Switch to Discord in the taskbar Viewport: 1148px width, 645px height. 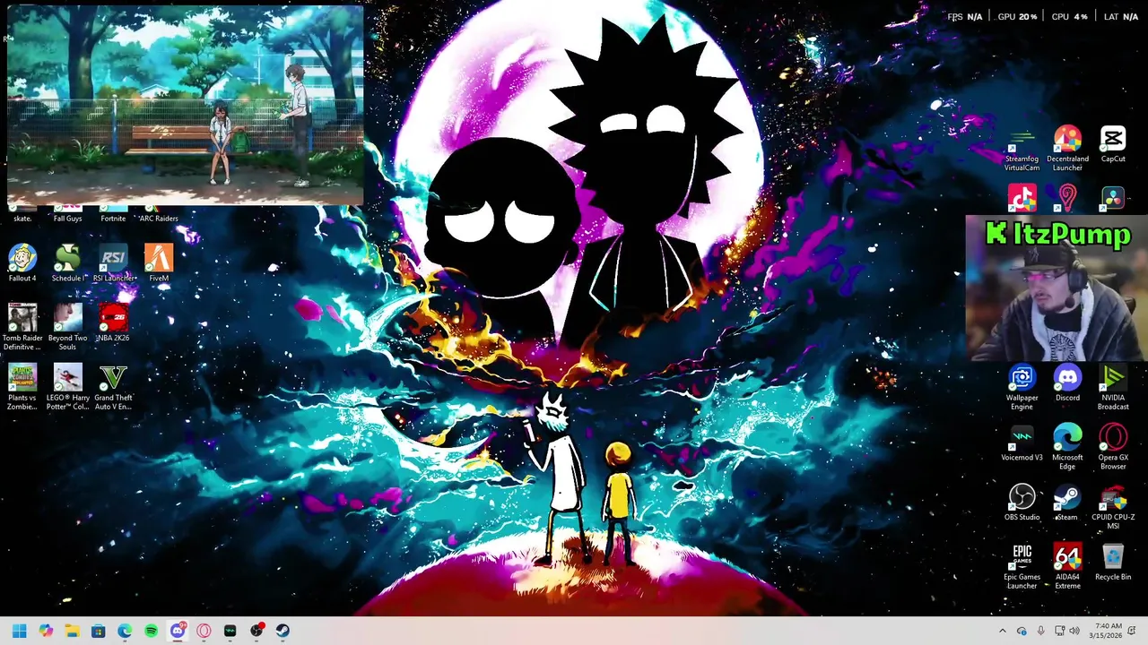click(178, 631)
